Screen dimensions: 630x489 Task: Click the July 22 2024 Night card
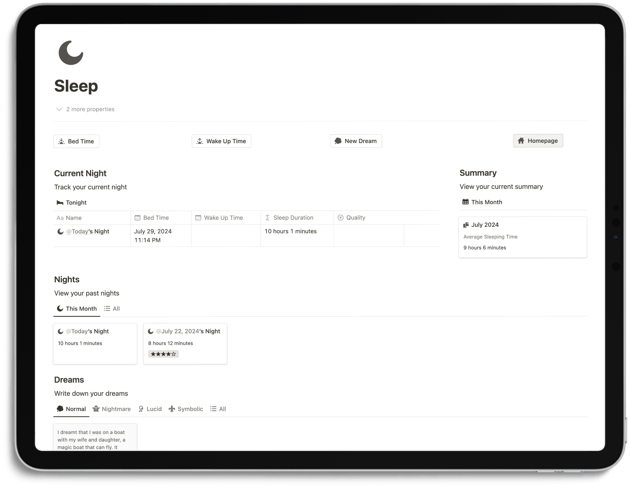pyautogui.click(x=185, y=343)
